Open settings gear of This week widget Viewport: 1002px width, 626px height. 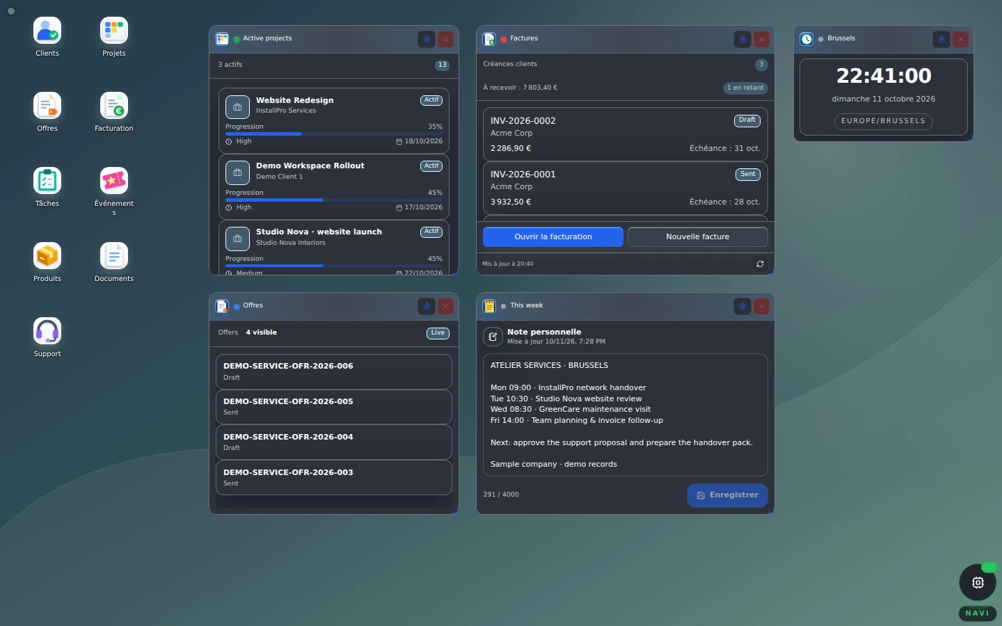(x=742, y=306)
